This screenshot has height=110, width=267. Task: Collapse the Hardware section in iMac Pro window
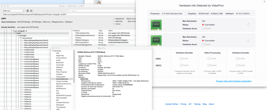53,51
